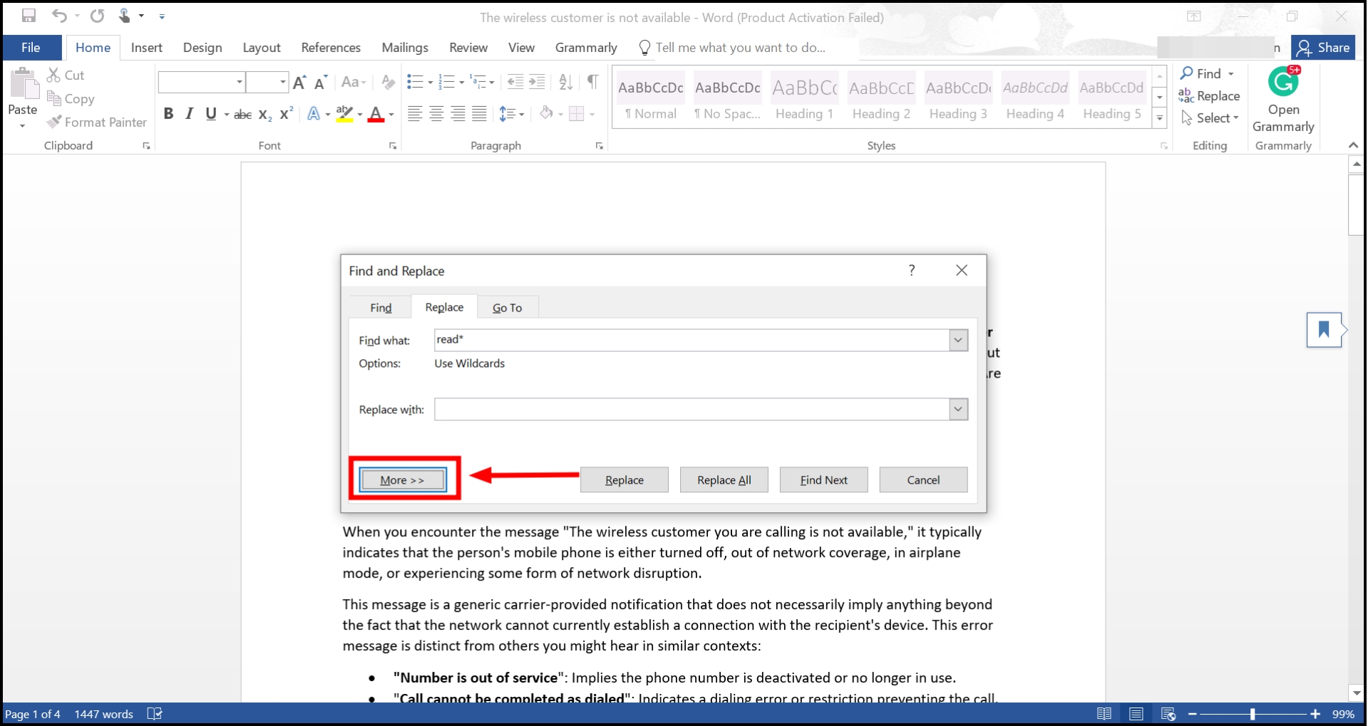Open the References ribbon tab
Viewport: 1368px width, 726px height.
[331, 48]
